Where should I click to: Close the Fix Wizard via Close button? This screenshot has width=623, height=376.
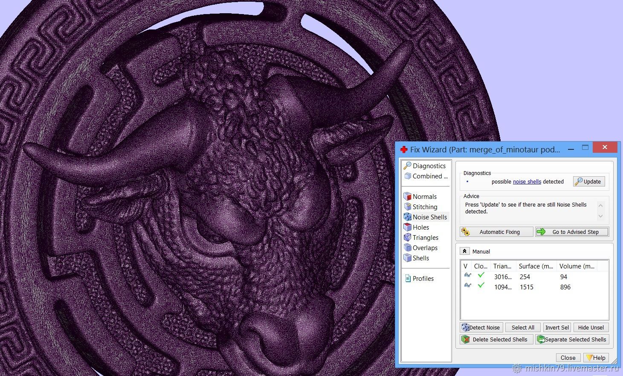tap(568, 358)
